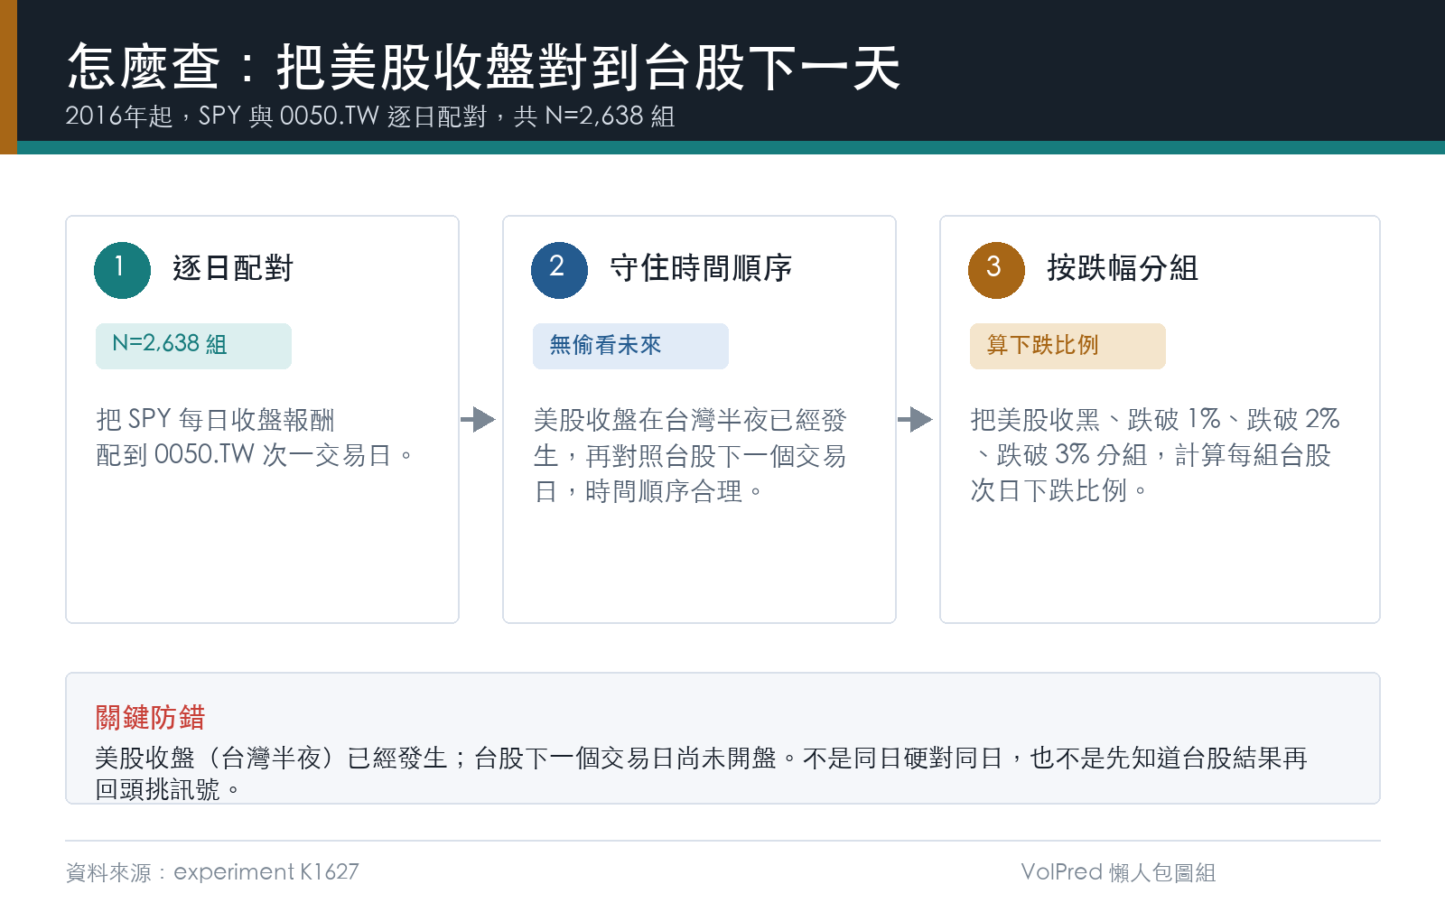Click the text 次日下跌比例。
The image size is (1445, 903).
1059,491
